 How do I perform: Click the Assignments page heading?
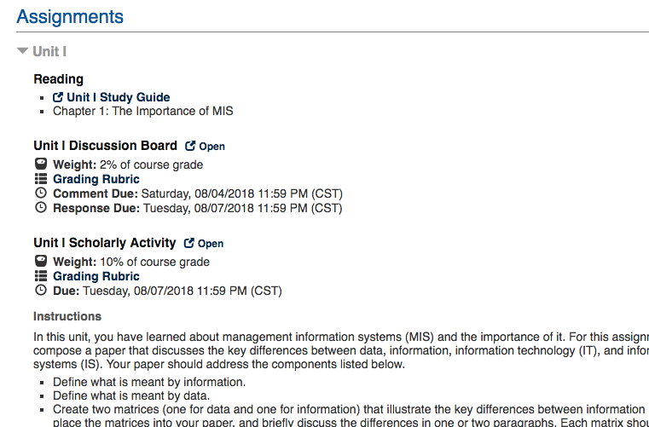coord(70,17)
